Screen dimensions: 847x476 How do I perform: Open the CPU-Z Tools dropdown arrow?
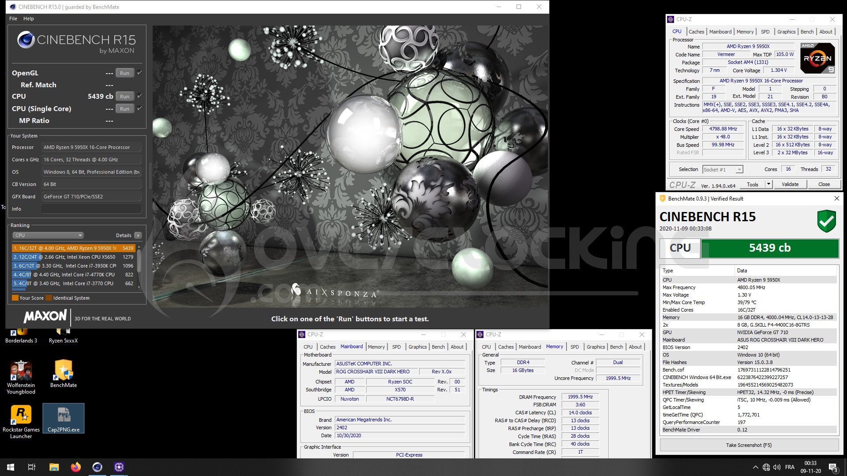point(768,184)
